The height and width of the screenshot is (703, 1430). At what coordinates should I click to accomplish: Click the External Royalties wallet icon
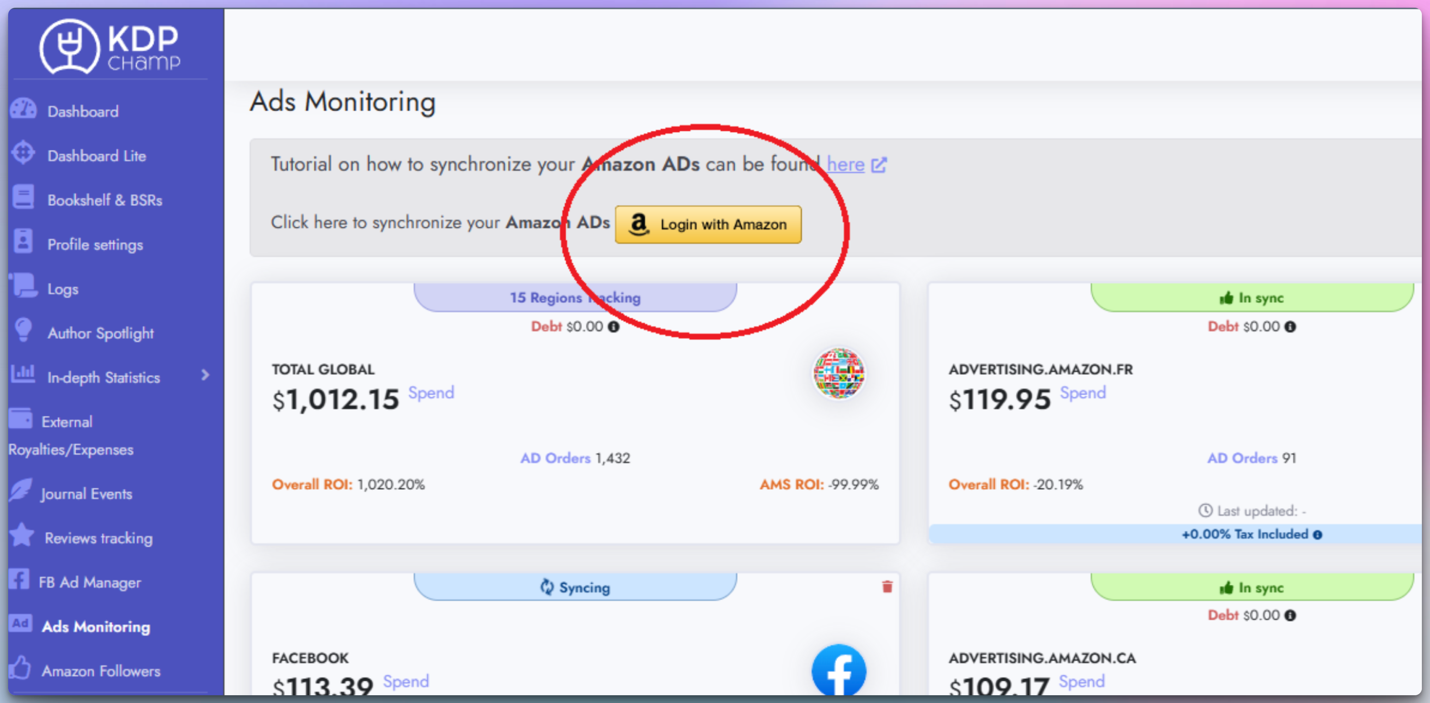[21, 419]
